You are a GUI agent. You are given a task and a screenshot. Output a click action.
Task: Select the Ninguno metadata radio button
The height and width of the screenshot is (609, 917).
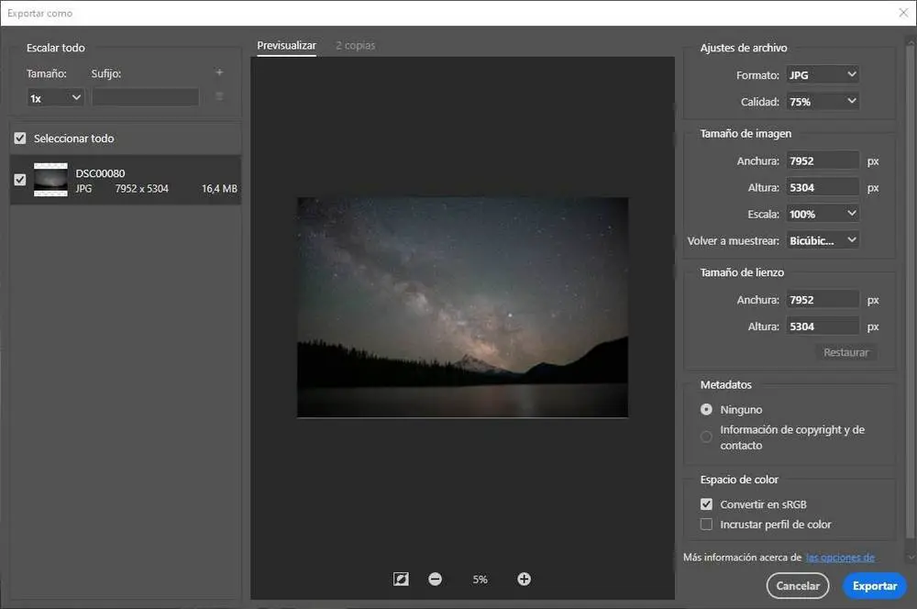[706, 409]
